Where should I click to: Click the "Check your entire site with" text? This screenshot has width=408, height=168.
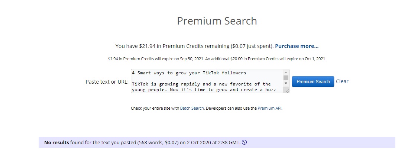[x=155, y=108]
